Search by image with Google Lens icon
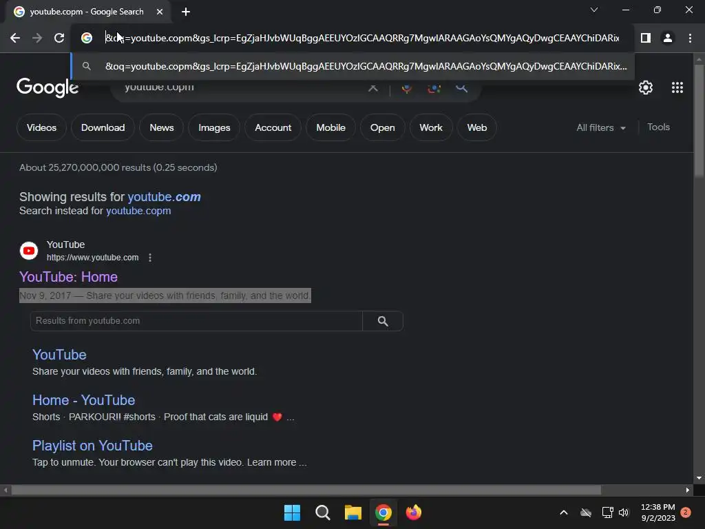Image resolution: width=705 pixels, height=529 pixels. click(434, 87)
